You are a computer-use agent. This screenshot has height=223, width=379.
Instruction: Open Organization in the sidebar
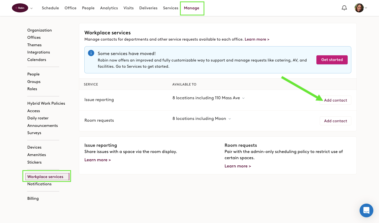click(x=40, y=30)
